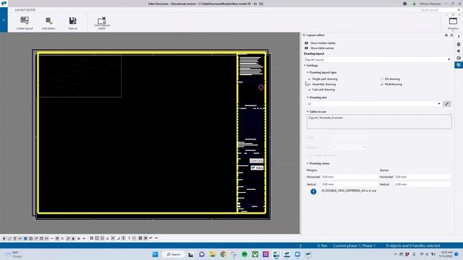Click the help icon in title bar
Image resolution: width=463 pixels, height=260 pixels.
[405, 4]
